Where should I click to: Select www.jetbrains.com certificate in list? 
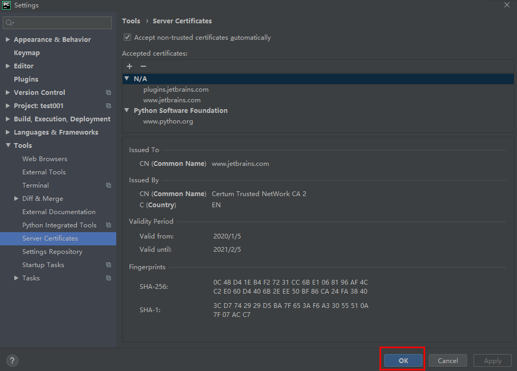[x=172, y=100]
